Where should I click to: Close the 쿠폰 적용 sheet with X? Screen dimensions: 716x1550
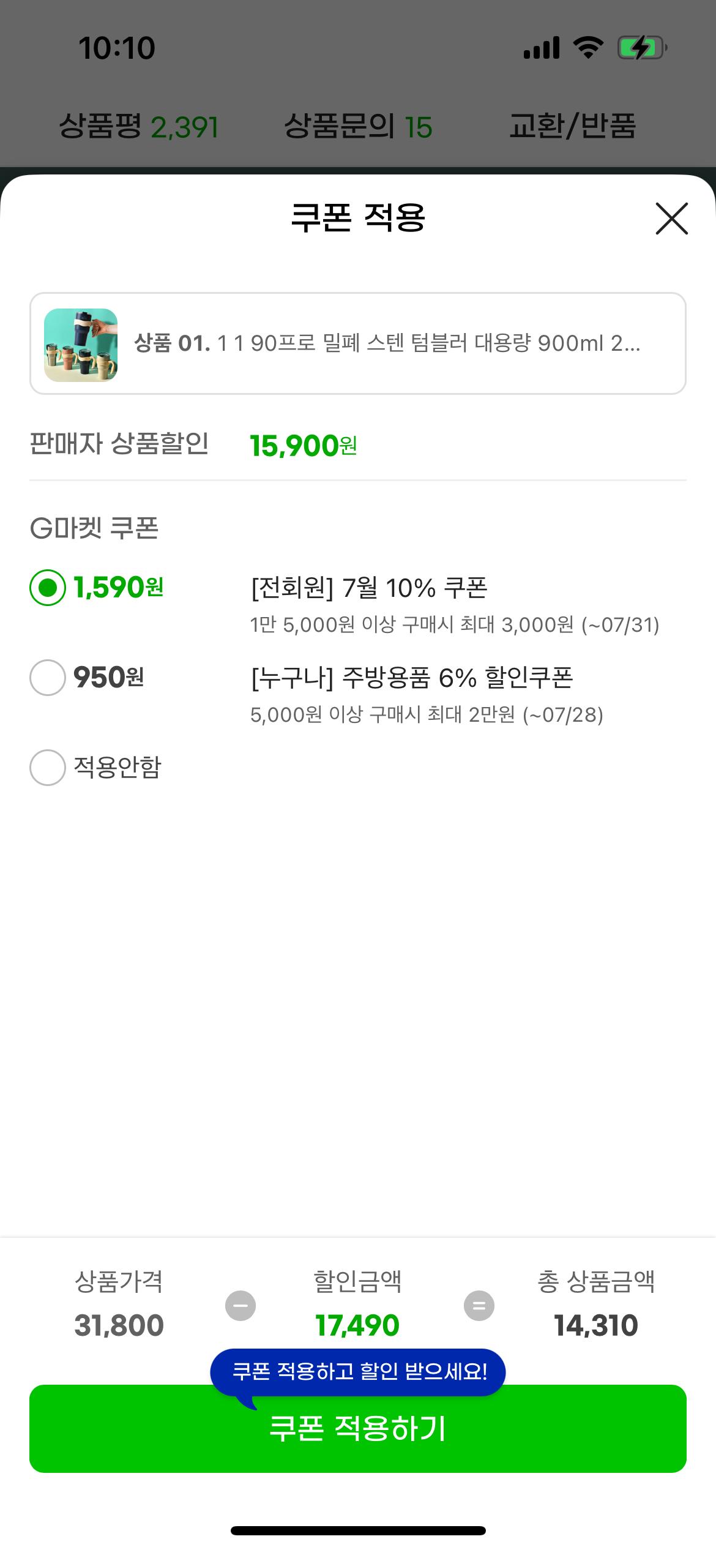coord(671,219)
